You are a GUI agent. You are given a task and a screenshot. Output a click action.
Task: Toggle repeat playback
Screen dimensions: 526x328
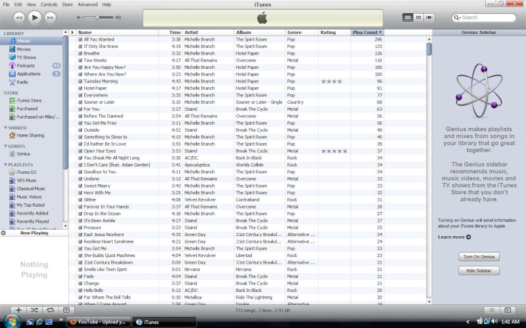coord(51,310)
